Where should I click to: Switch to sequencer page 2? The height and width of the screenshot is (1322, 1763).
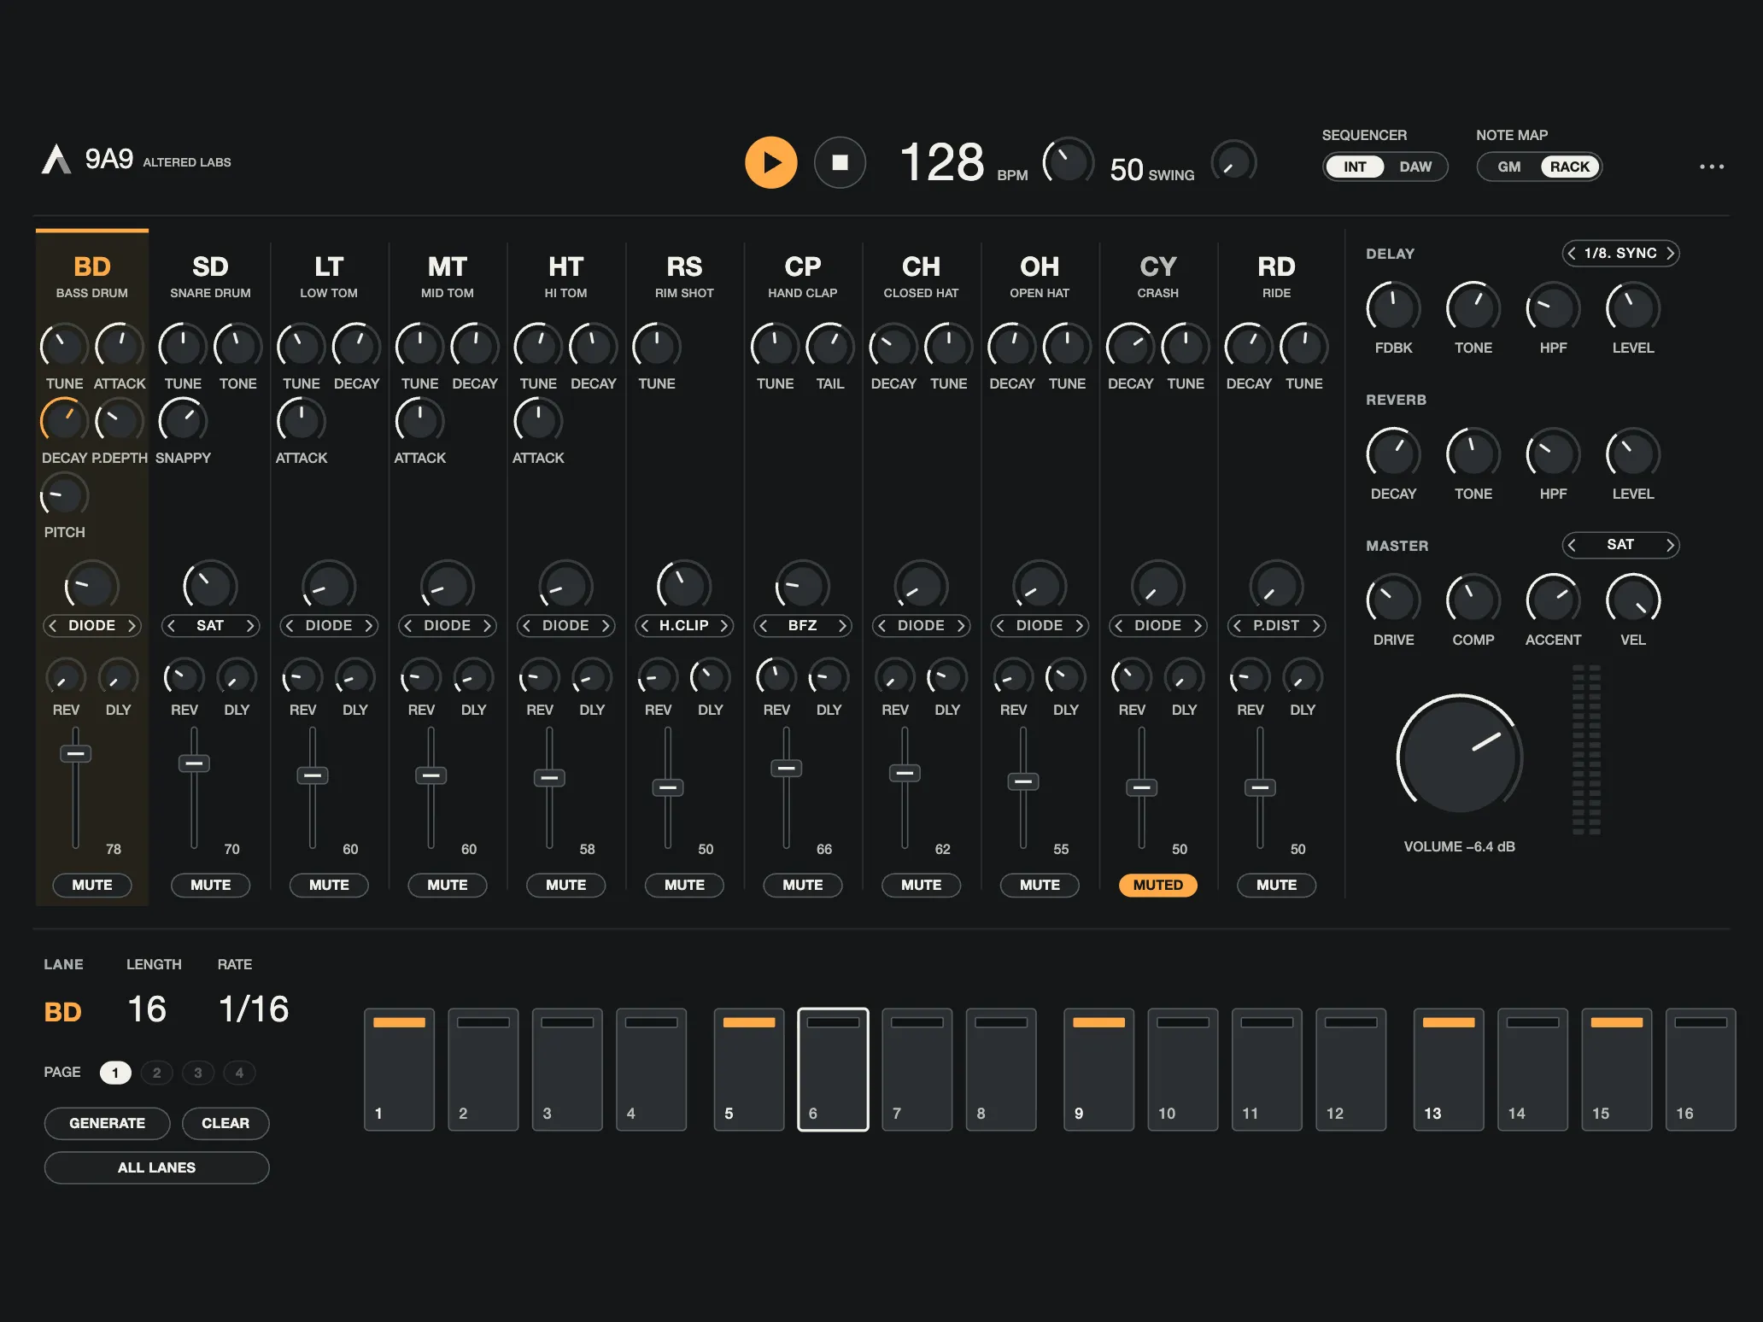156,1073
